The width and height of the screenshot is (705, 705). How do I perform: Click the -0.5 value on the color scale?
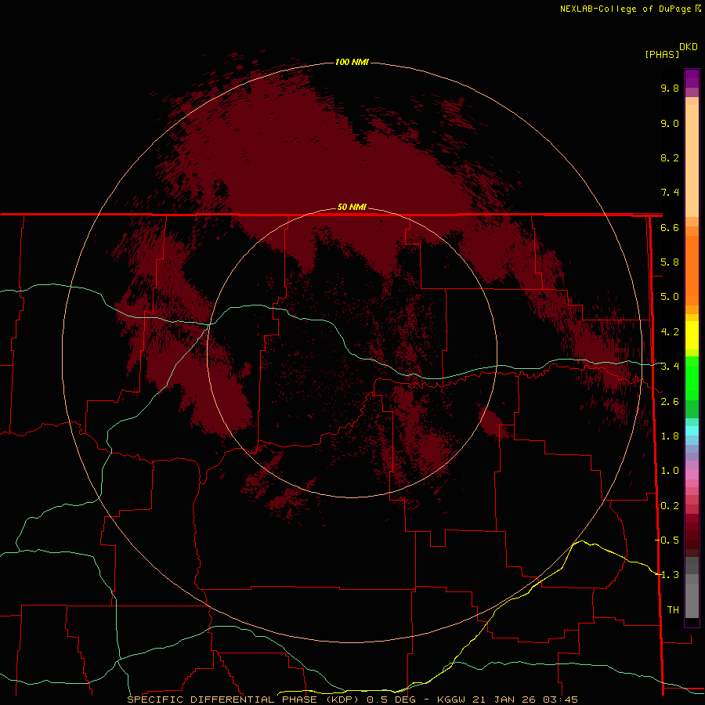coord(667,540)
